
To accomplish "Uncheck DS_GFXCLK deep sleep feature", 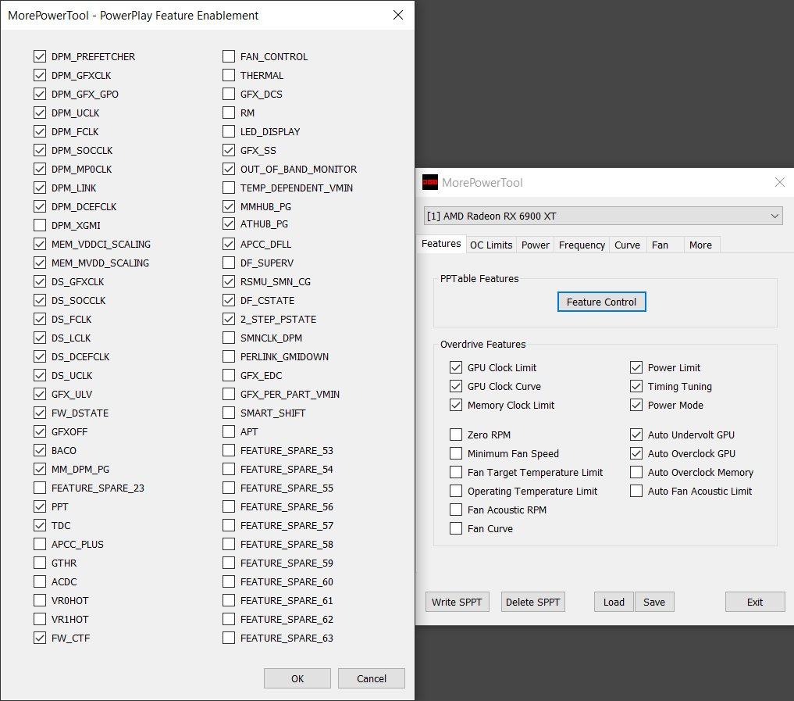I will (x=40, y=281).
